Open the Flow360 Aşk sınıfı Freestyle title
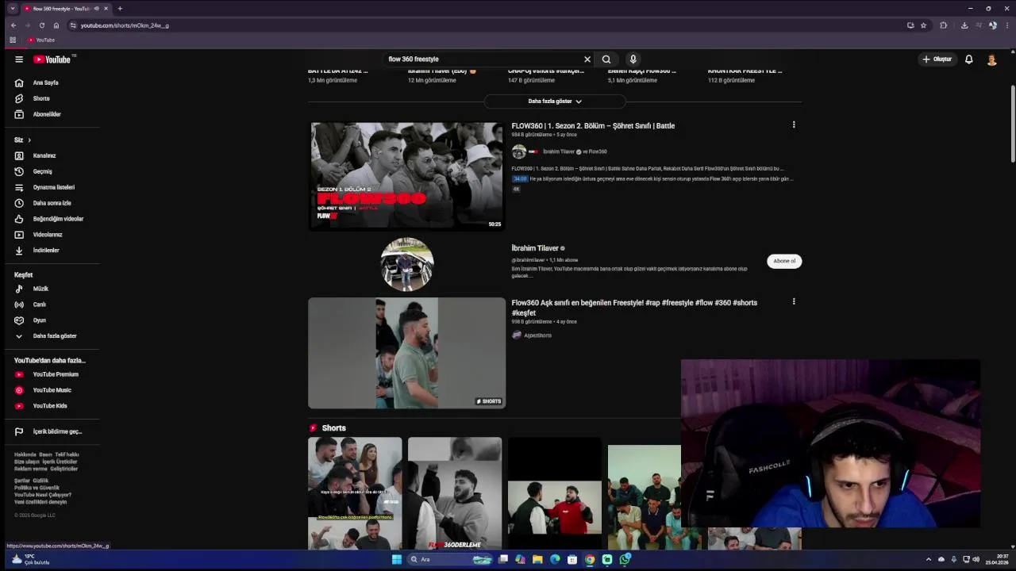1016x571 pixels. (634, 308)
